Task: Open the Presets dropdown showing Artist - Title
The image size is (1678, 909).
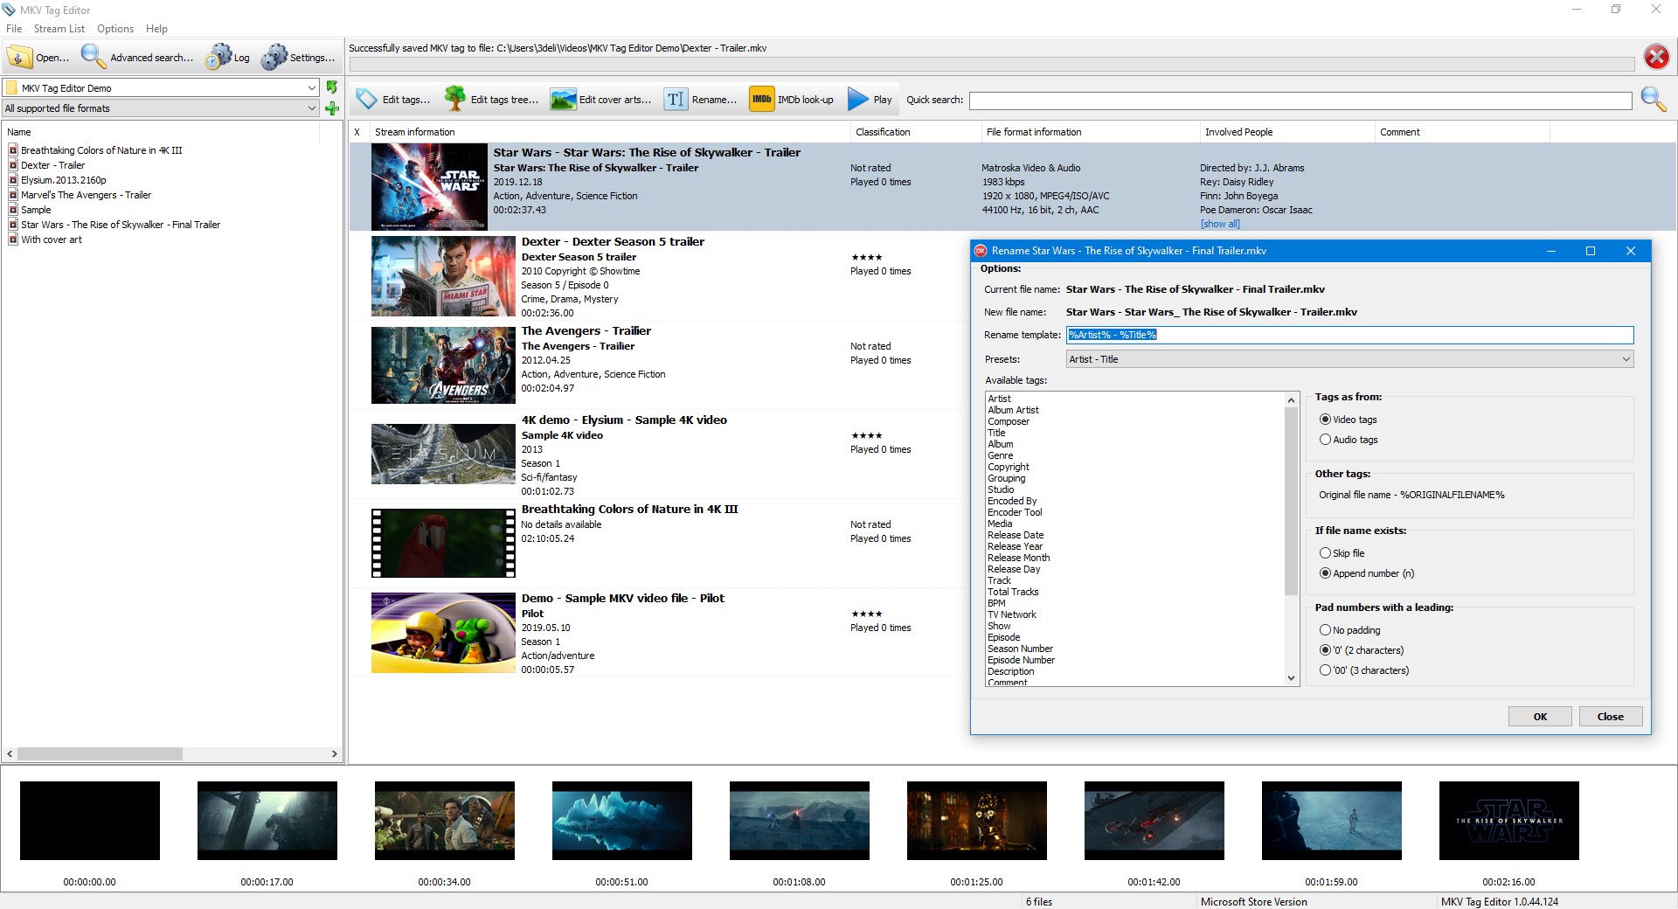Action: [1349, 359]
